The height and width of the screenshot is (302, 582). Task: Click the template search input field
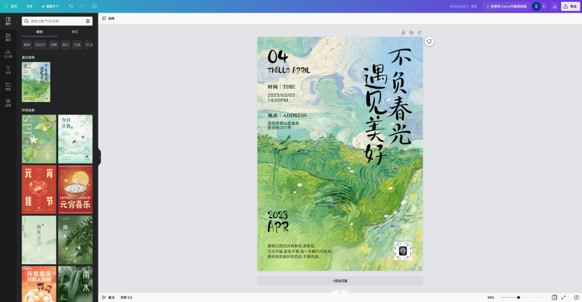(57, 21)
